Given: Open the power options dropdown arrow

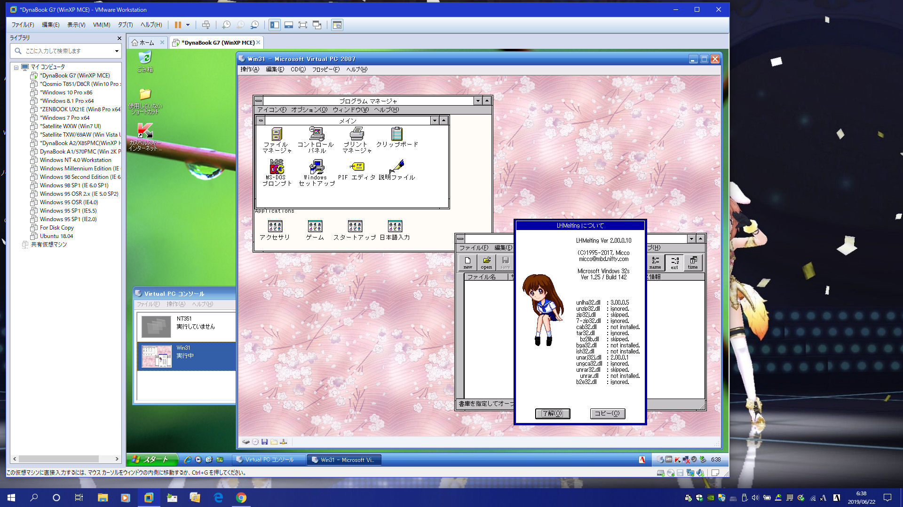Looking at the screenshot, I should [188, 25].
